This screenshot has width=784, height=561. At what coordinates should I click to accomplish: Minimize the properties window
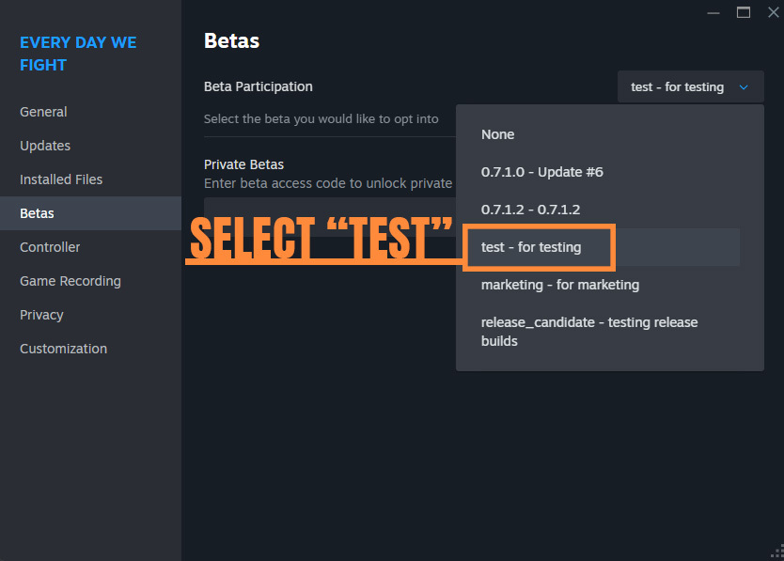point(714,12)
